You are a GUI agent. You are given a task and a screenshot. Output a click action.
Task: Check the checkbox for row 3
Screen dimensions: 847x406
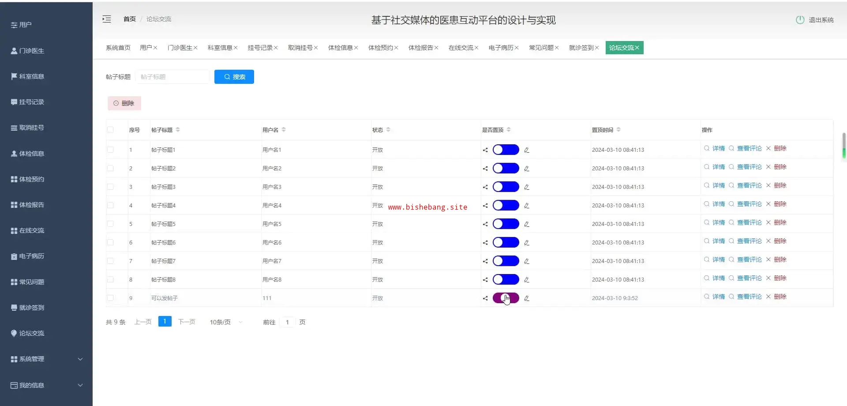(x=110, y=187)
